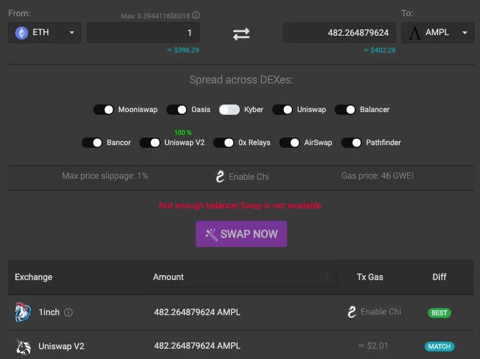This screenshot has width=480, height=359.
Task: Open Max price slippage setting
Action: point(105,175)
